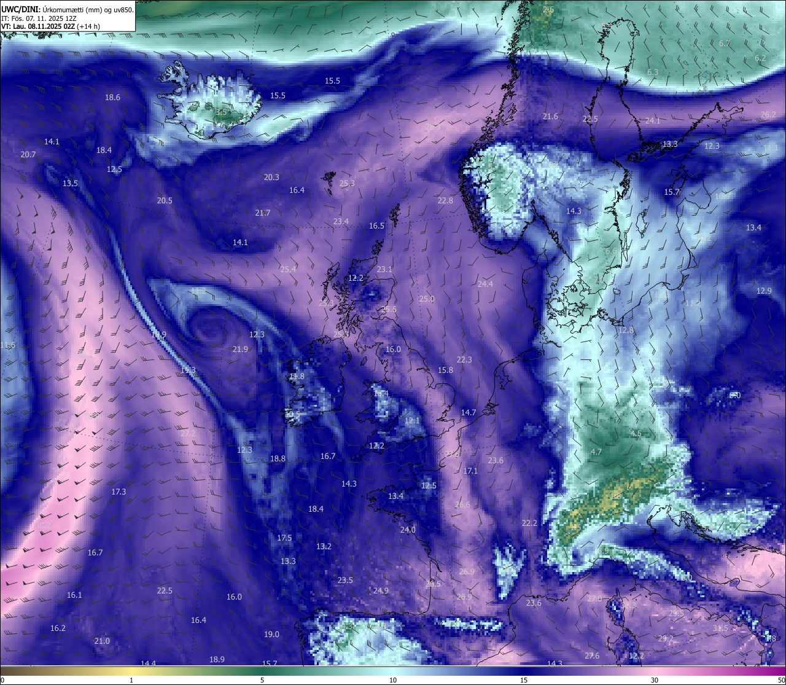Click the 13.2 value on the map

[324, 546]
